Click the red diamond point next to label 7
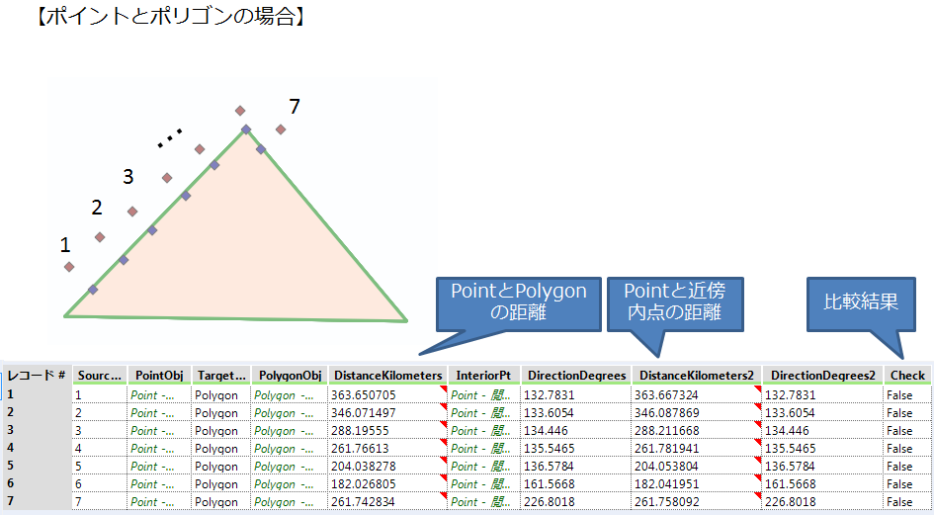Viewport: 934px width, 515px height. click(x=281, y=129)
